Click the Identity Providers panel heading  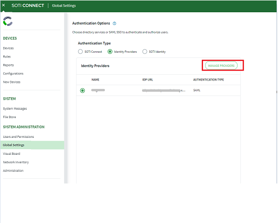click(95, 66)
